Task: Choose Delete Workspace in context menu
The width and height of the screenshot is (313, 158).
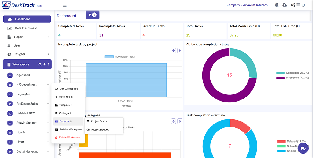Action: click(x=70, y=137)
